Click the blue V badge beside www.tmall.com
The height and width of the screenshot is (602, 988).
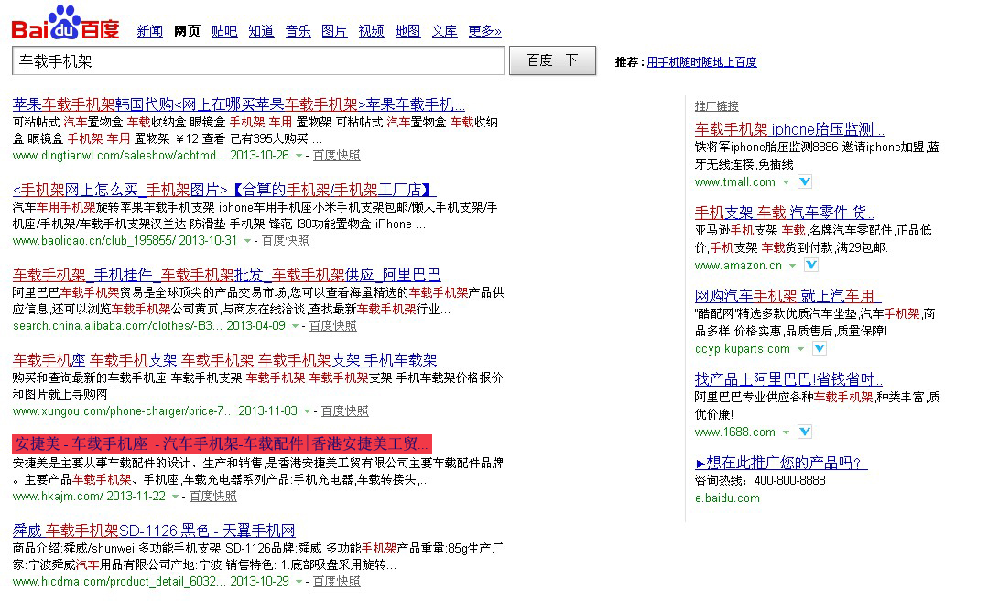804,181
